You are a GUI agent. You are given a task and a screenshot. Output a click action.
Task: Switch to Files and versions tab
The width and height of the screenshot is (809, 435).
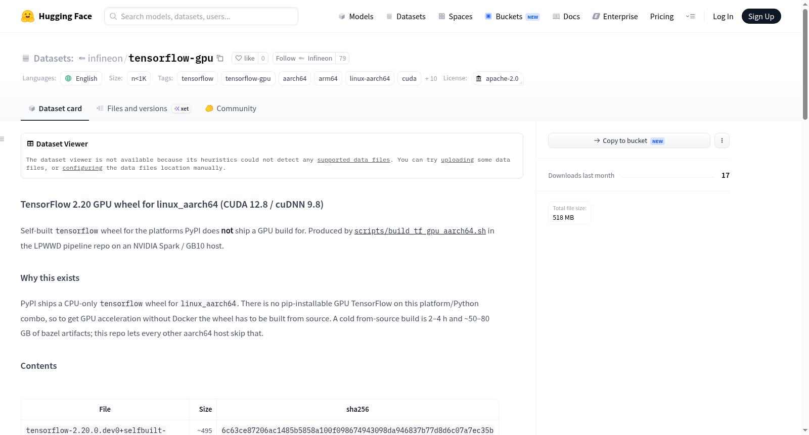pyautogui.click(x=144, y=109)
